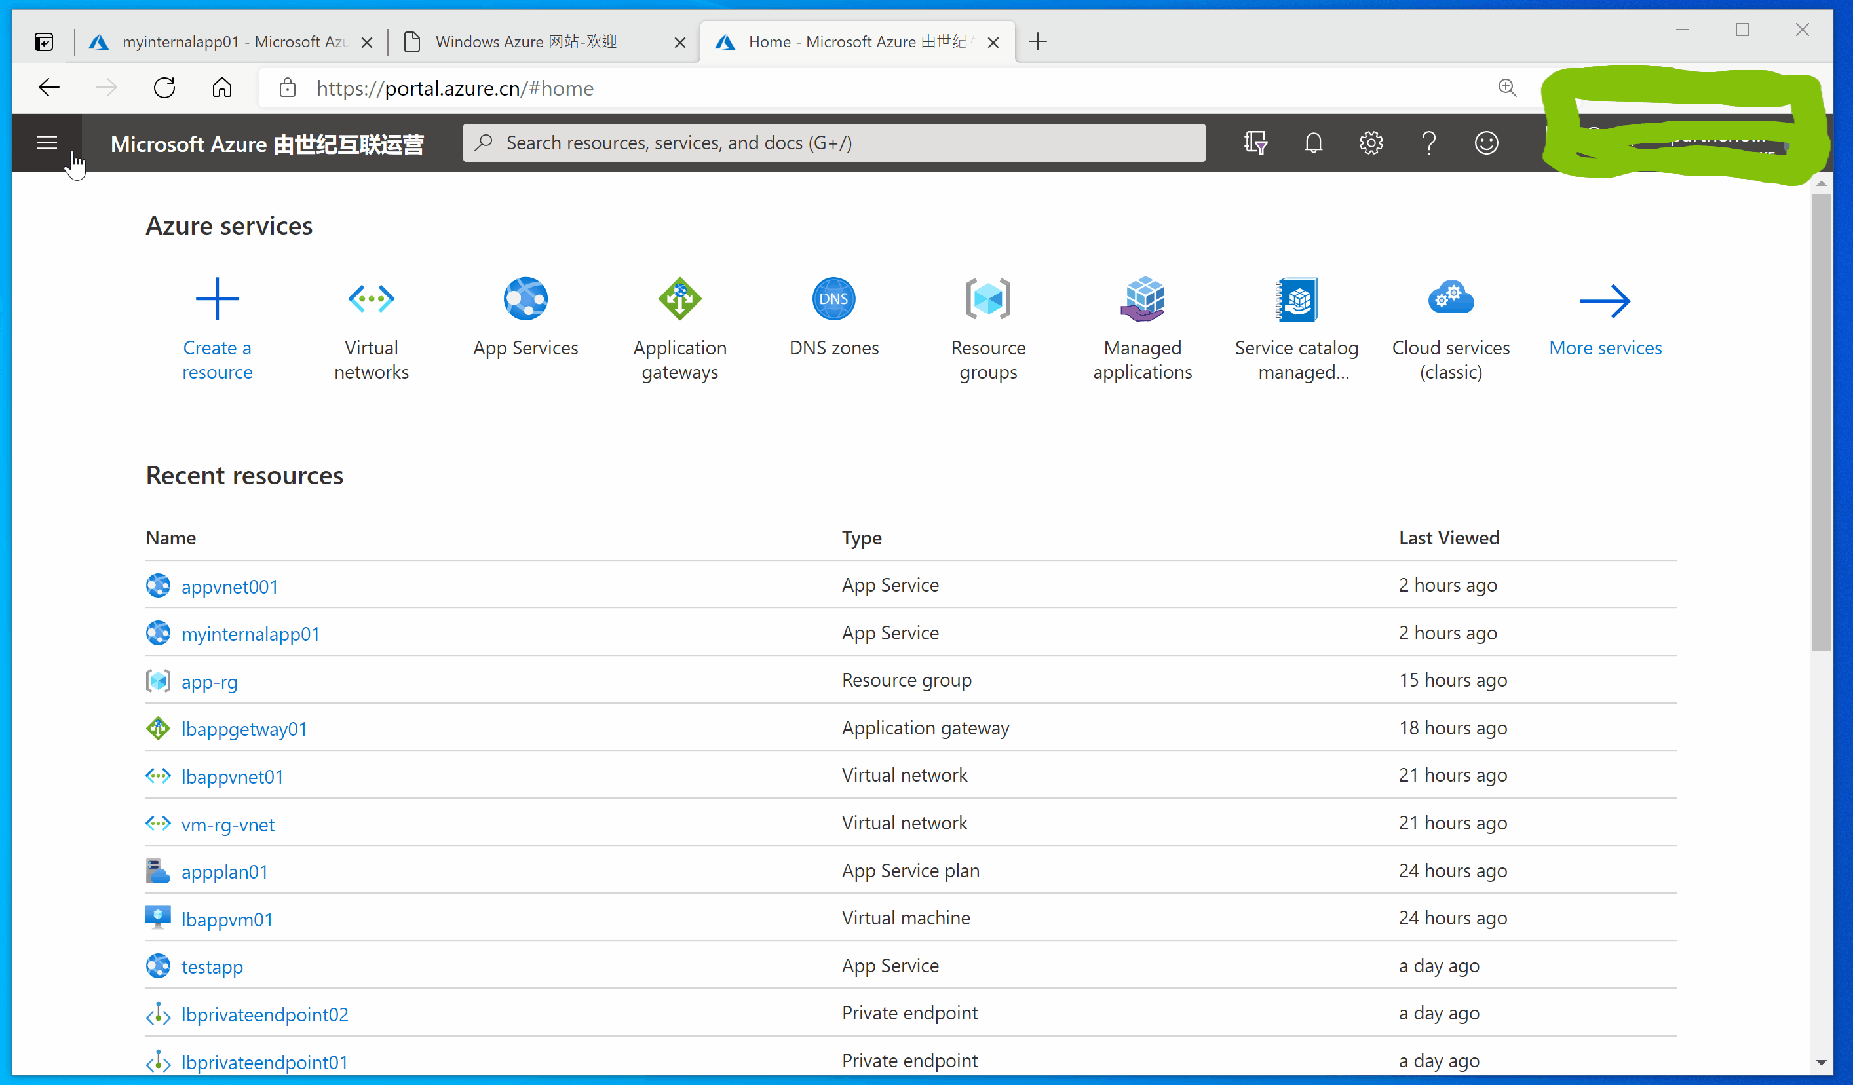This screenshot has height=1085, width=1853.
Task: Click the More services arrow
Action: click(x=1605, y=301)
